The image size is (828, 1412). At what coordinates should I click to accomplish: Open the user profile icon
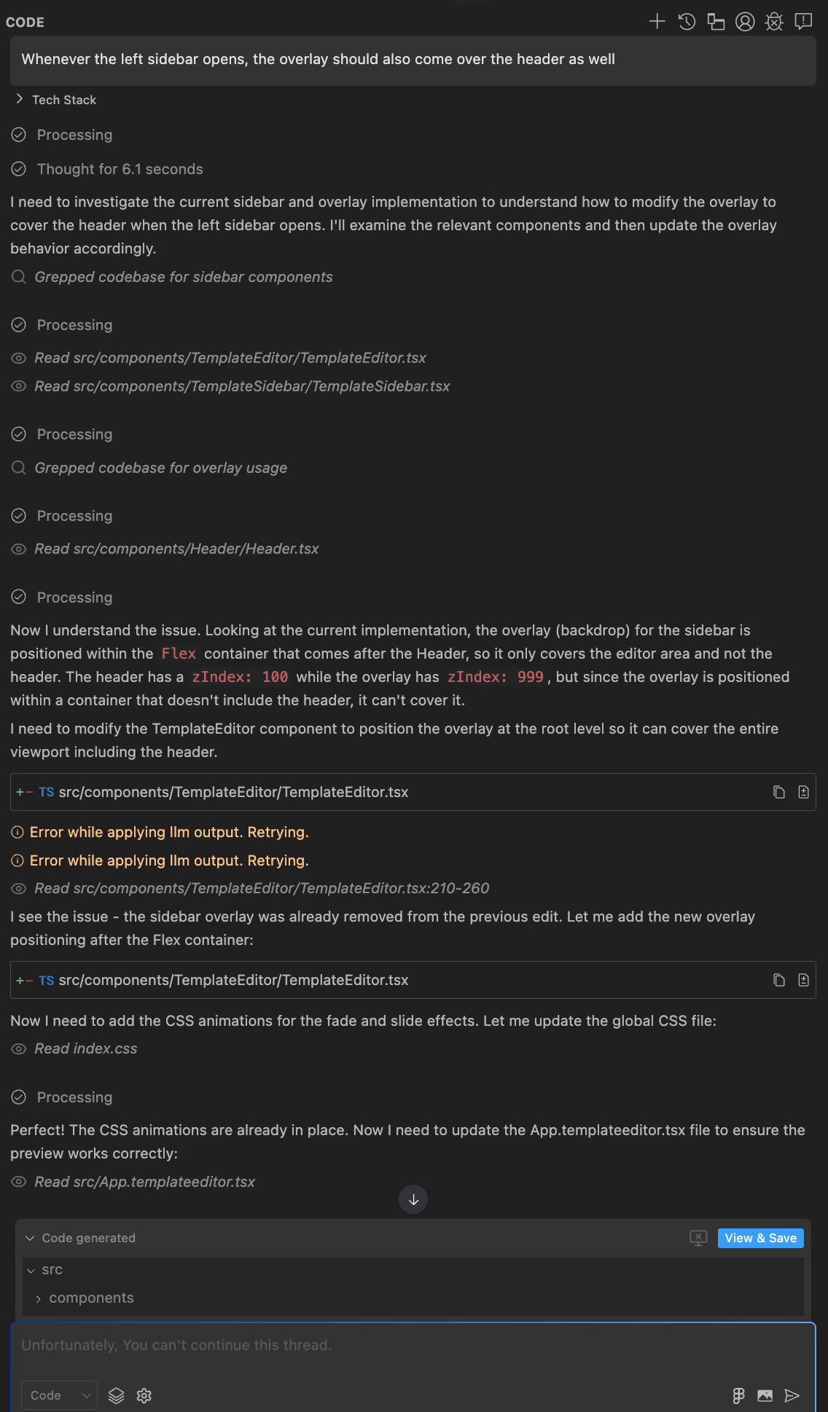745,22
